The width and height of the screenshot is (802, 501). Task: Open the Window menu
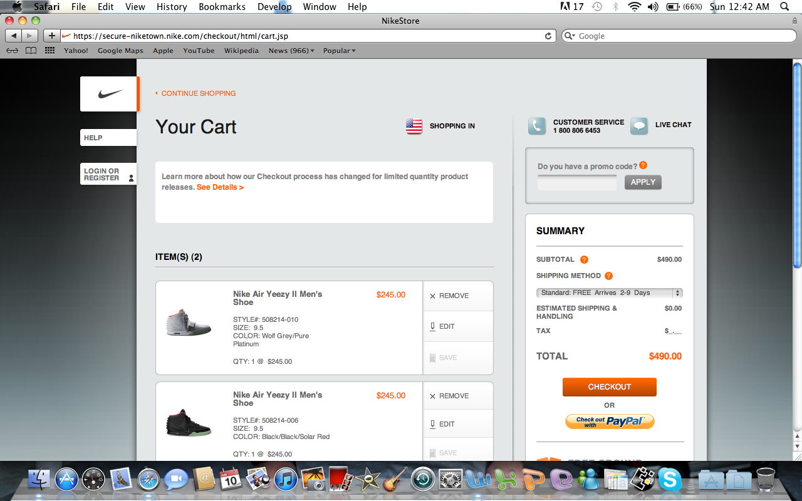point(319,7)
